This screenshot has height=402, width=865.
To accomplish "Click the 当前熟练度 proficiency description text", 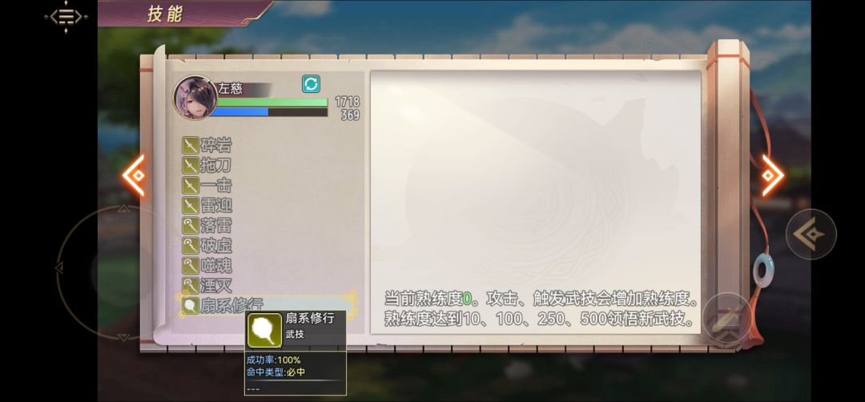I will click(541, 309).
